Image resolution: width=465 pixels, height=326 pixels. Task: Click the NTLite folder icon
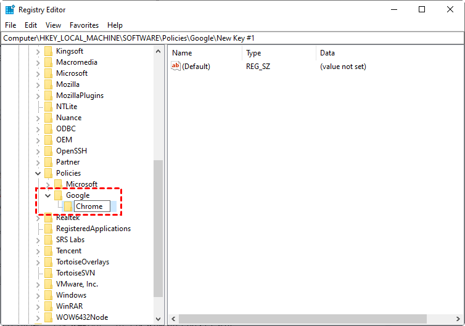click(x=48, y=107)
